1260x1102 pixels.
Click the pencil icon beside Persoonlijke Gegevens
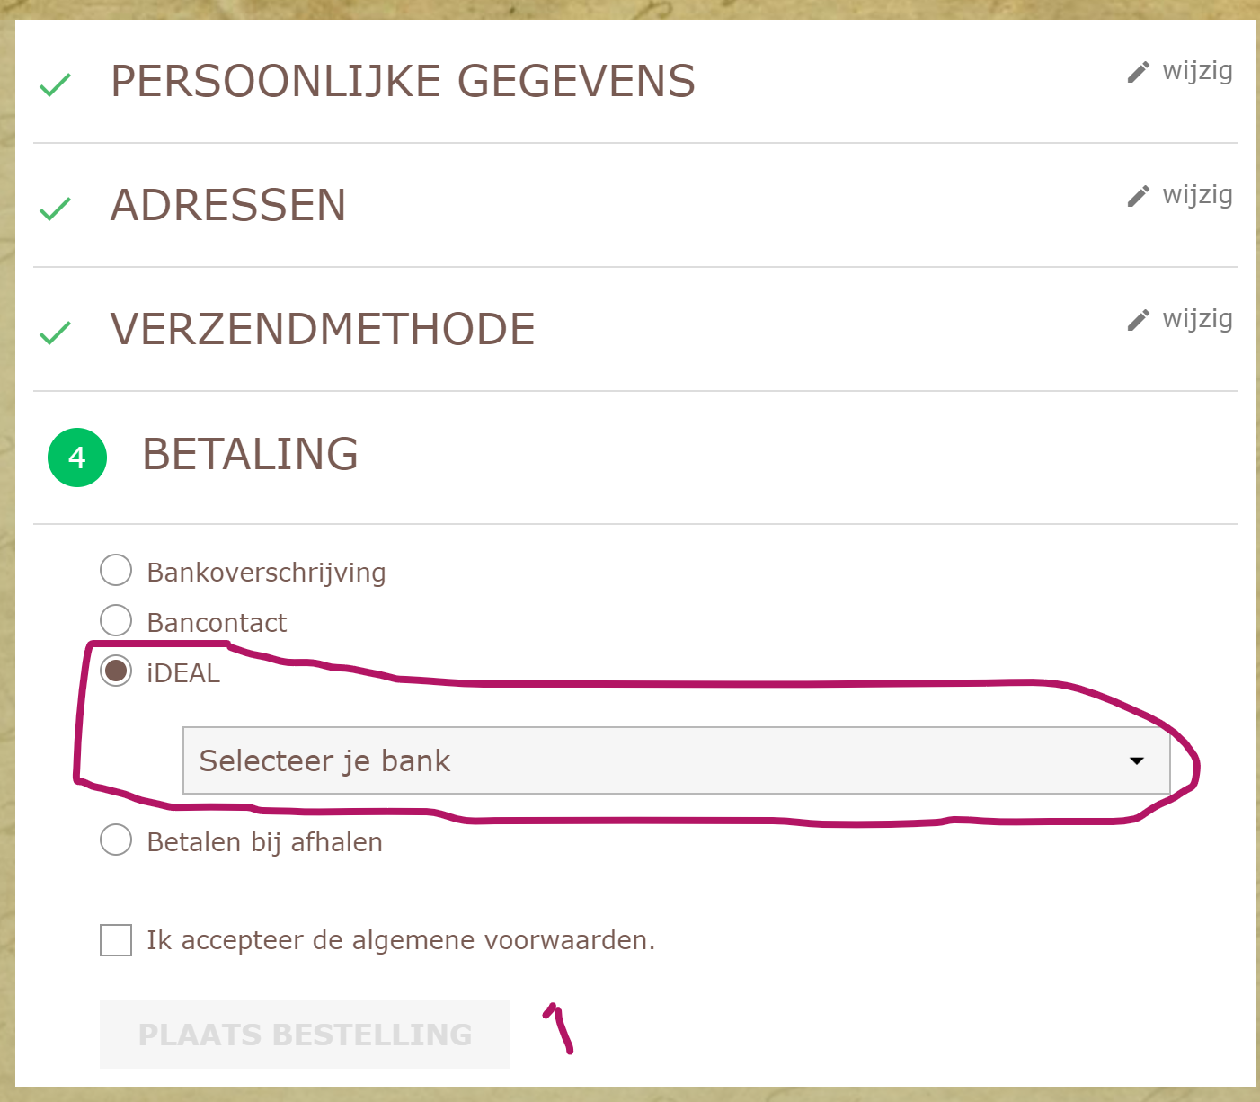(1138, 72)
